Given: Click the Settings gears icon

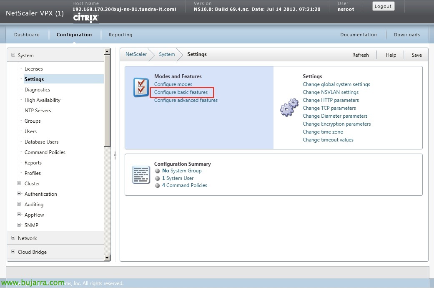Looking at the screenshot, I should pyautogui.click(x=289, y=107).
